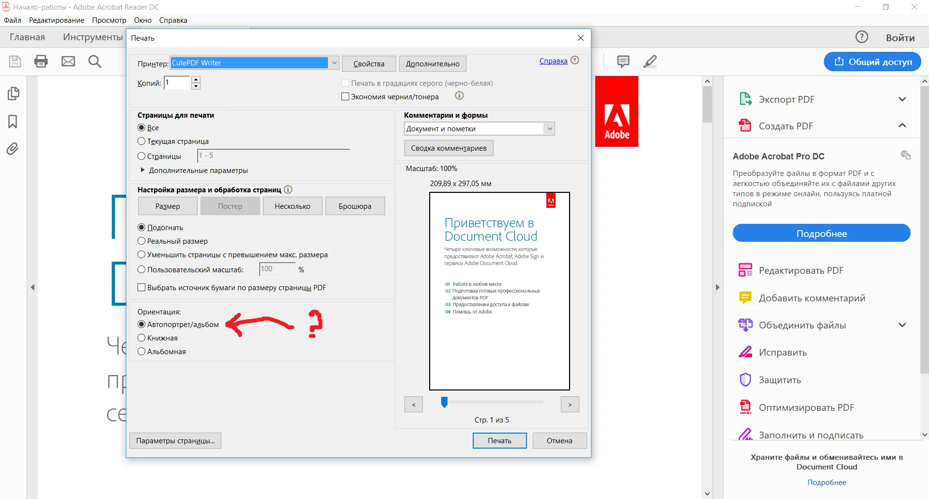
Task: Increase copies with the up spinner arrow
Action: coord(196,79)
